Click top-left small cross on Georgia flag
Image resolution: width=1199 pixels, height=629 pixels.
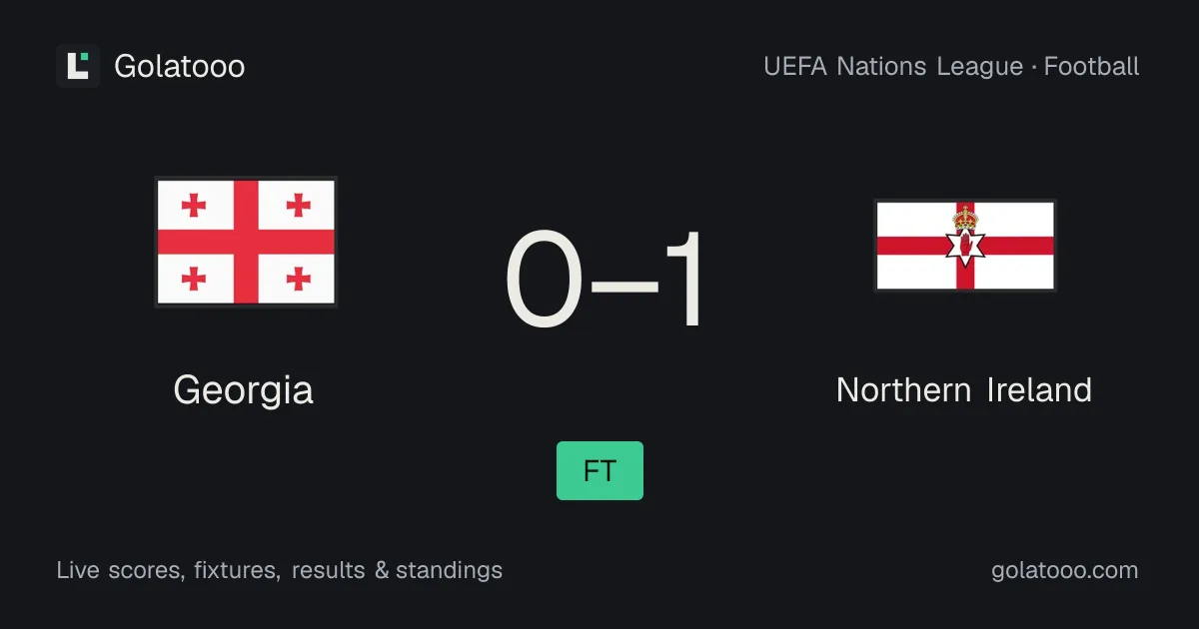194,206
